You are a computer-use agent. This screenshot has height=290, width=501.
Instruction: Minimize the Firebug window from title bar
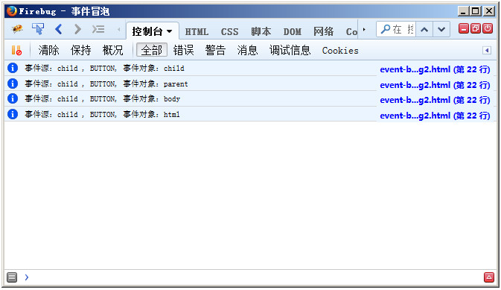(x=463, y=11)
